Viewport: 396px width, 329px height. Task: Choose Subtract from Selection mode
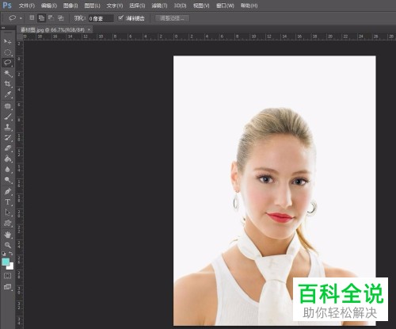click(51, 17)
